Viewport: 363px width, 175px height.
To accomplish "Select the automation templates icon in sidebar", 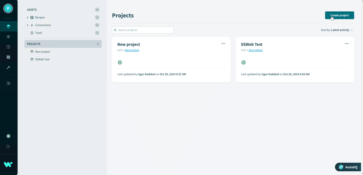I will point(8,83).
